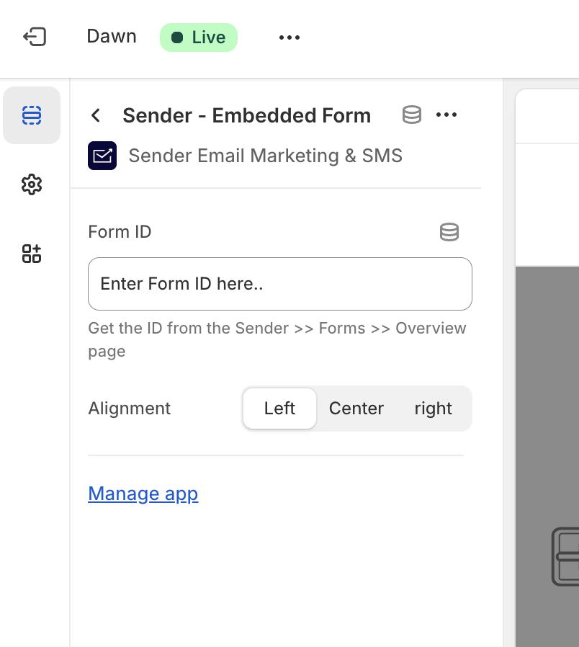Click the exit editor icon

click(x=35, y=37)
